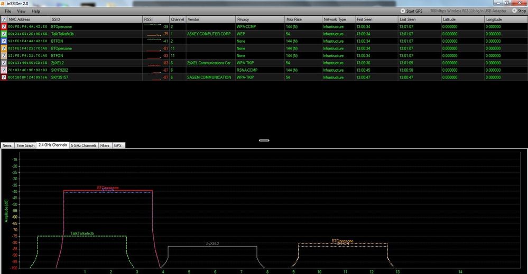Viewport: 528px width, 274px height.
Task: Sort by SSID column header
Action: (96, 19)
